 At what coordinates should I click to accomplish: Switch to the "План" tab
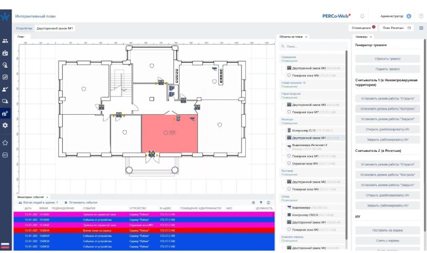click(21, 37)
